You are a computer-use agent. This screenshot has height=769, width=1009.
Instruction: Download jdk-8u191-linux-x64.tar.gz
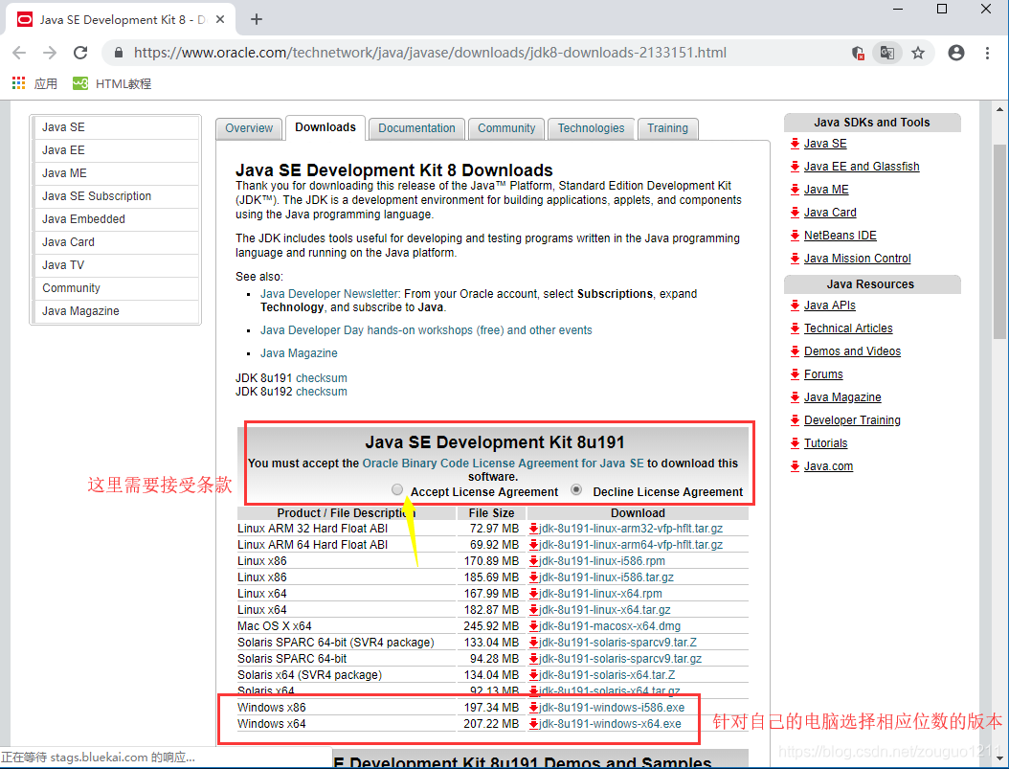(605, 610)
